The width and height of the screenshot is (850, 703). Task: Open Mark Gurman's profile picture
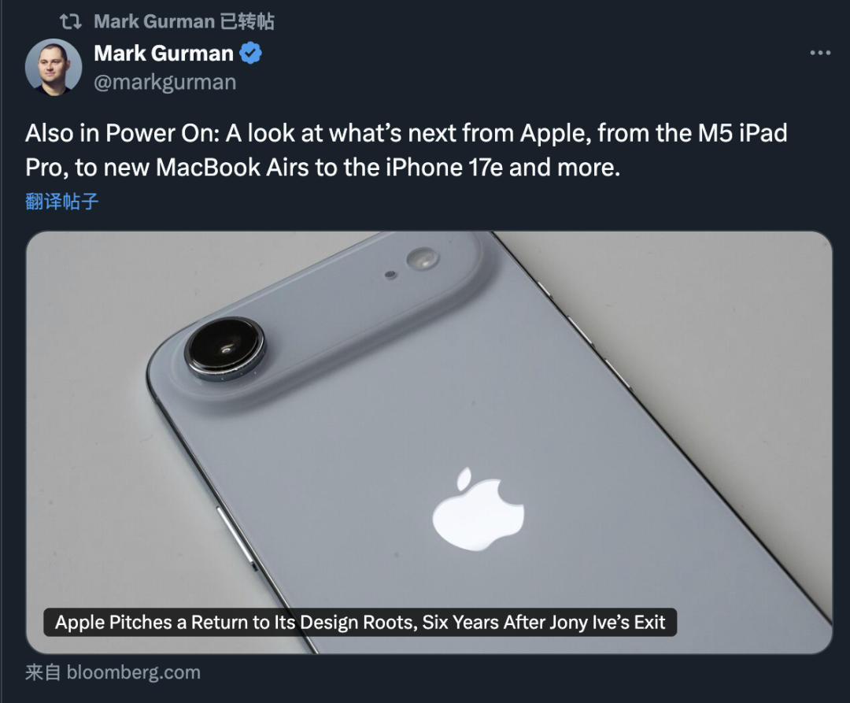54,67
